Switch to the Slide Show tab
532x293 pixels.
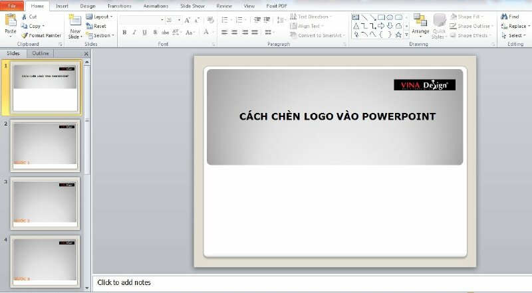click(x=192, y=6)
